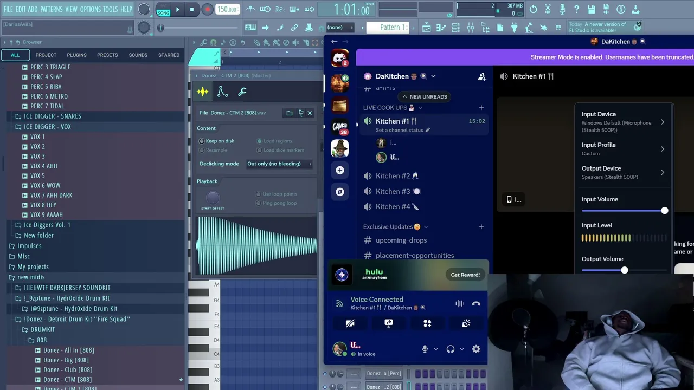
Task: Open Discord User Settings gear icon
Action: coord(476,349)
